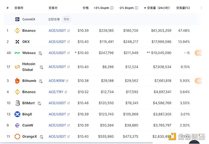Click the CoinW exchange logo
The image size is (209, 144).
(x=17, y=125)
